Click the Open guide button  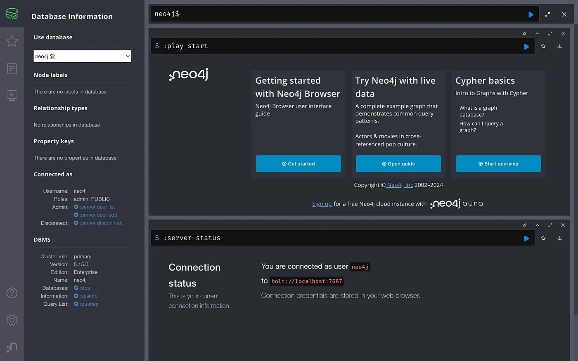click(x=398, y=164)
